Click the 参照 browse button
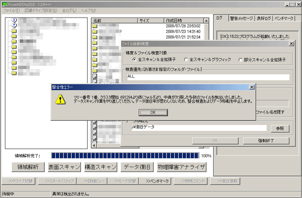Image resolution: width=302 pixels, height=198 pixels. click(280, 128)
